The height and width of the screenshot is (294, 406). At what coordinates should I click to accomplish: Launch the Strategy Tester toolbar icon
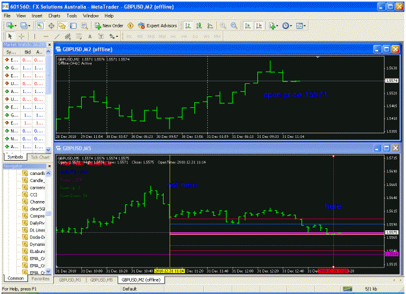pos(84,25)
